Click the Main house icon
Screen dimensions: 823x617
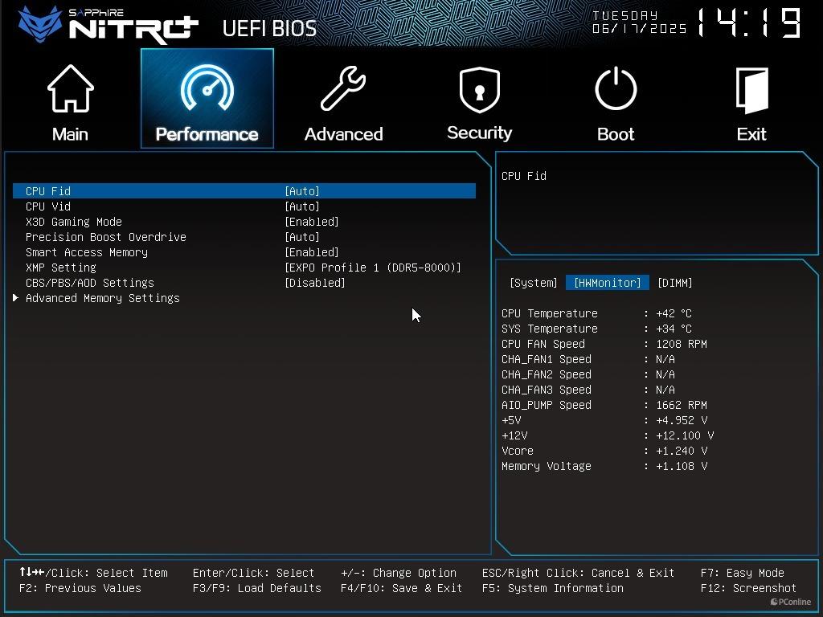tap(71, 88)
